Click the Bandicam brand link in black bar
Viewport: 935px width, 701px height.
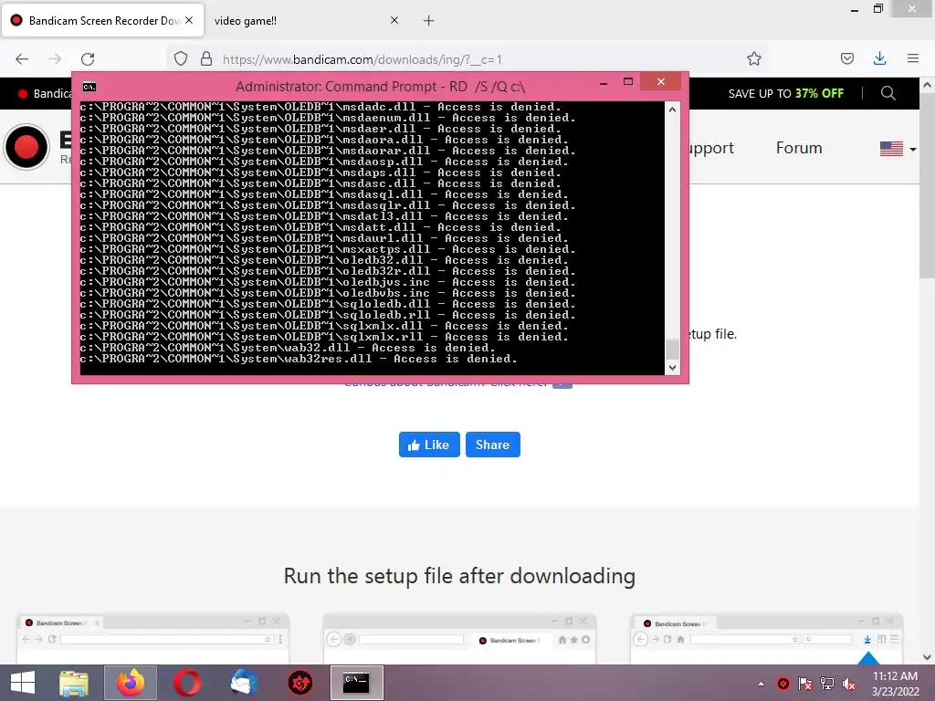46,94
